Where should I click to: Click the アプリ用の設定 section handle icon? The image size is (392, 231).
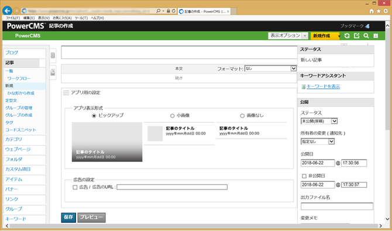pos(66,93)
